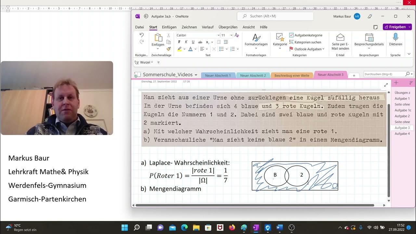
Task: Expand page to full view arrow icon
Action: coord(386,85)
